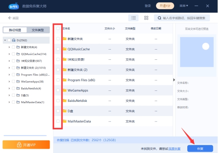Click folder icon of BaiduNetdisk in file list
This screenshot has height=153, width=218.
click(x=65, y=101)
